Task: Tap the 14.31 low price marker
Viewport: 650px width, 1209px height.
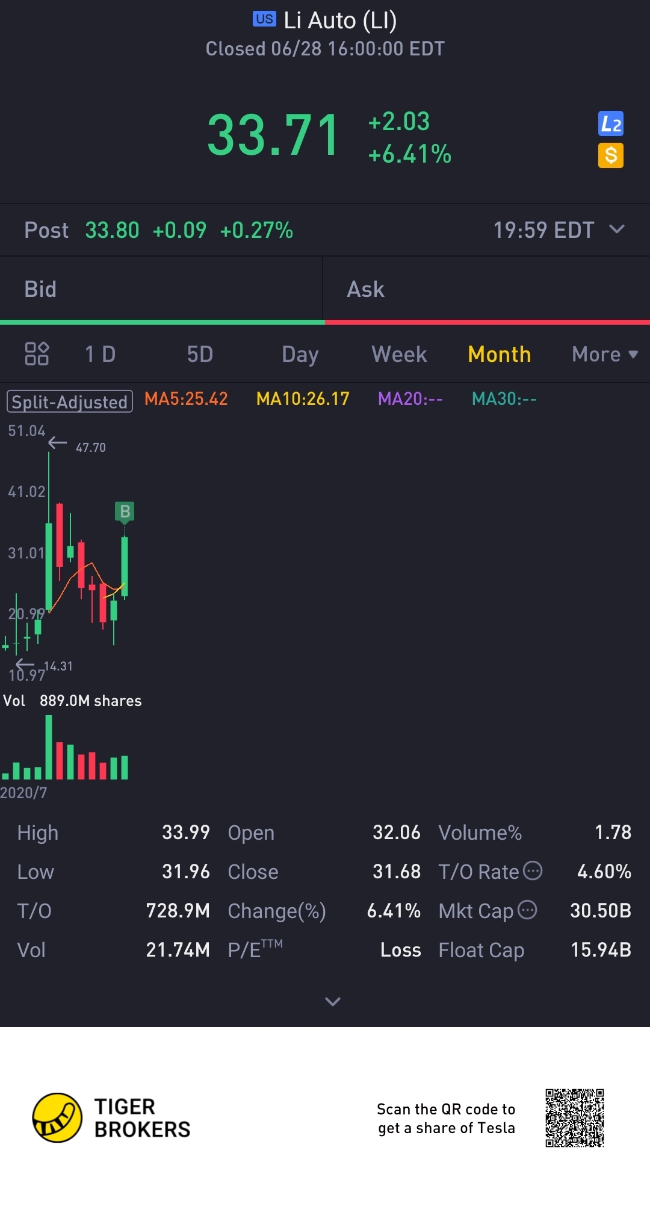Action: click(x=58, y=666)
